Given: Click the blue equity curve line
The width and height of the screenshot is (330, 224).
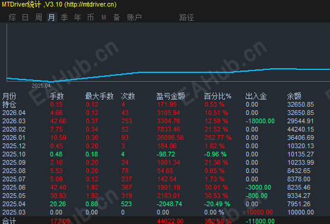Looking at the screenshot, I should coord(169,72).
